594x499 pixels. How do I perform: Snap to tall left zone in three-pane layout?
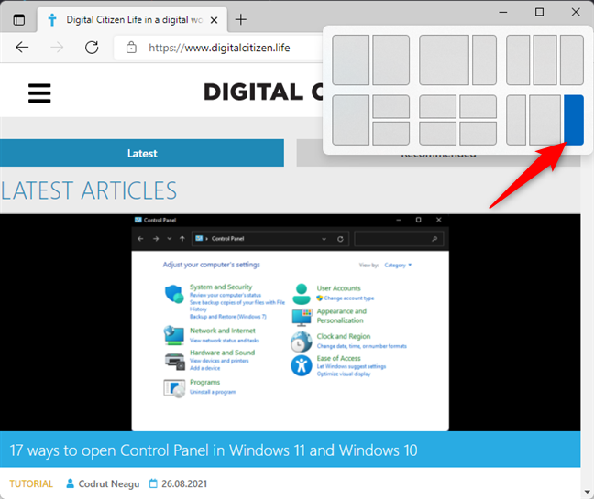click(x=351, y=120)
